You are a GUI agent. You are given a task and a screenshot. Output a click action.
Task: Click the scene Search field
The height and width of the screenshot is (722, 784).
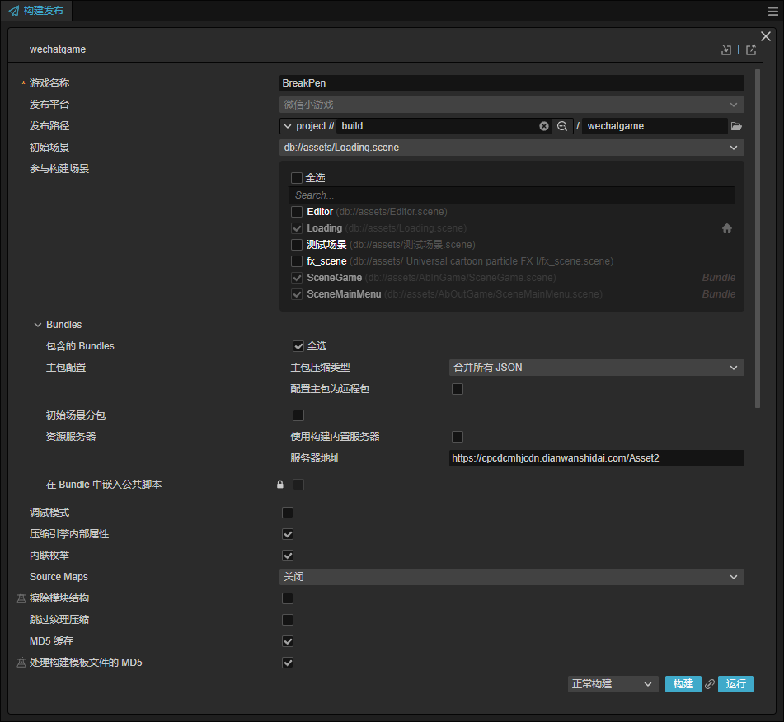click(511, 195)
